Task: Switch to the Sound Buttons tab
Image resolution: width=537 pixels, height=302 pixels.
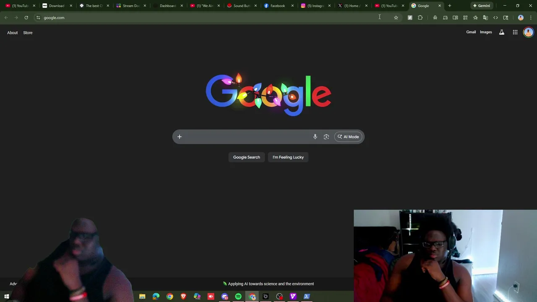Action: (x=241, y=6)
